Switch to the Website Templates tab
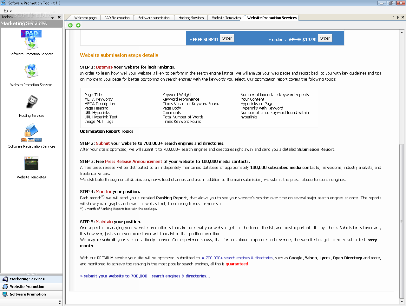 coord(226,18)
